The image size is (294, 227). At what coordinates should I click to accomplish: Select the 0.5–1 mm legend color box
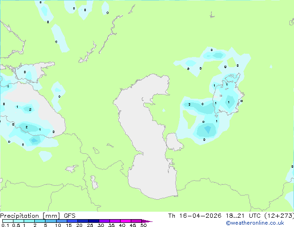point(19,221)
